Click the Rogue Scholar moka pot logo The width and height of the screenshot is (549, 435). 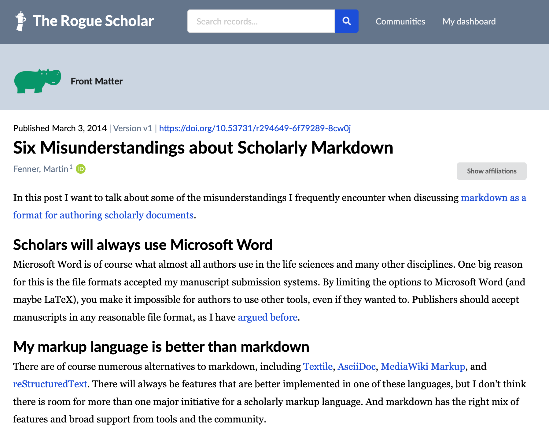20,21
